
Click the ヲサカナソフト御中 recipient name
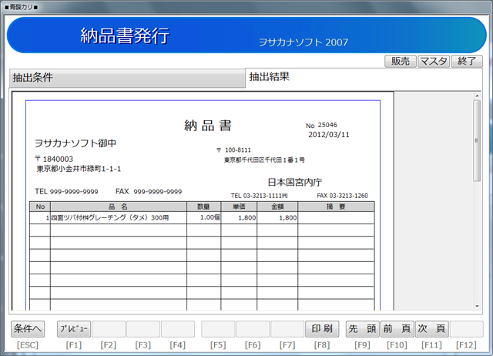75,143
